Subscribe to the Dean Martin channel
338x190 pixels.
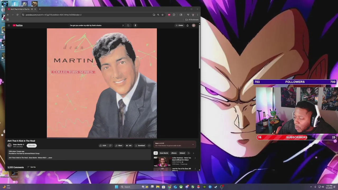pos(32,145)
